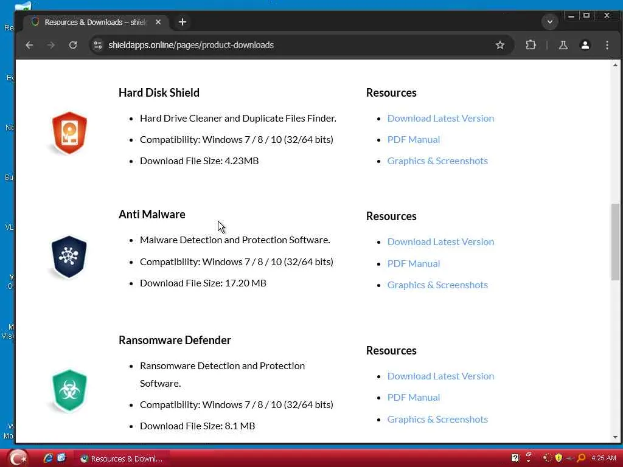Reload the current page
Screen dimensions: 623x467
73,45
